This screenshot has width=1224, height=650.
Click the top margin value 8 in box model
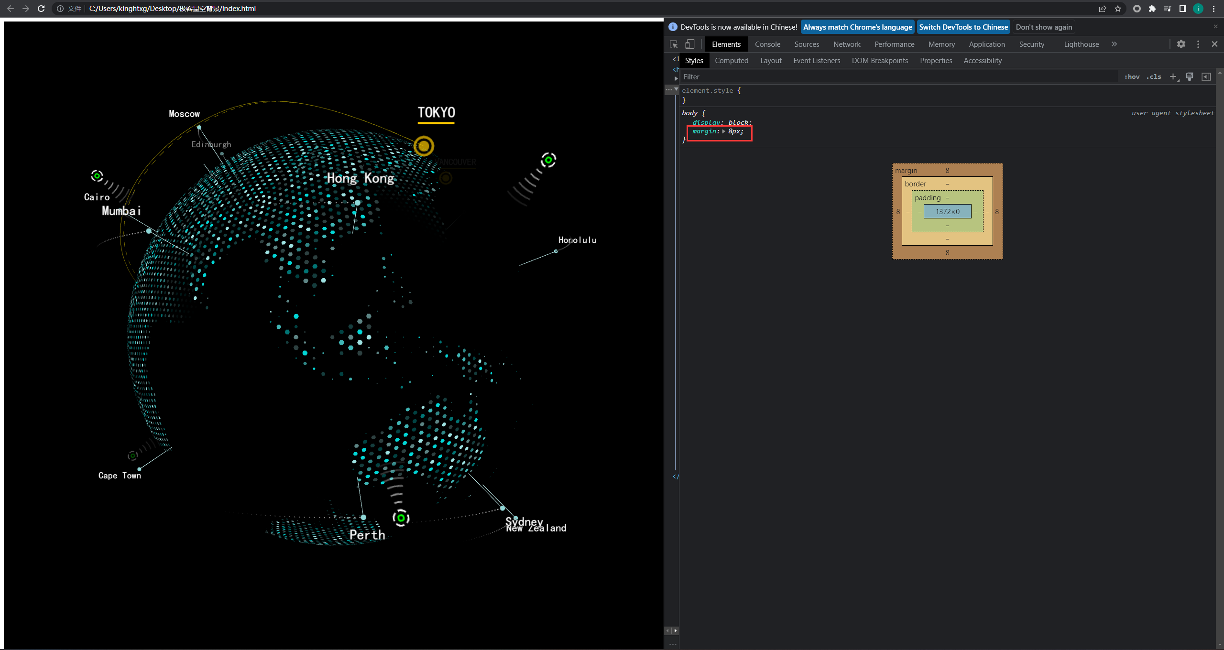(947, 171)
